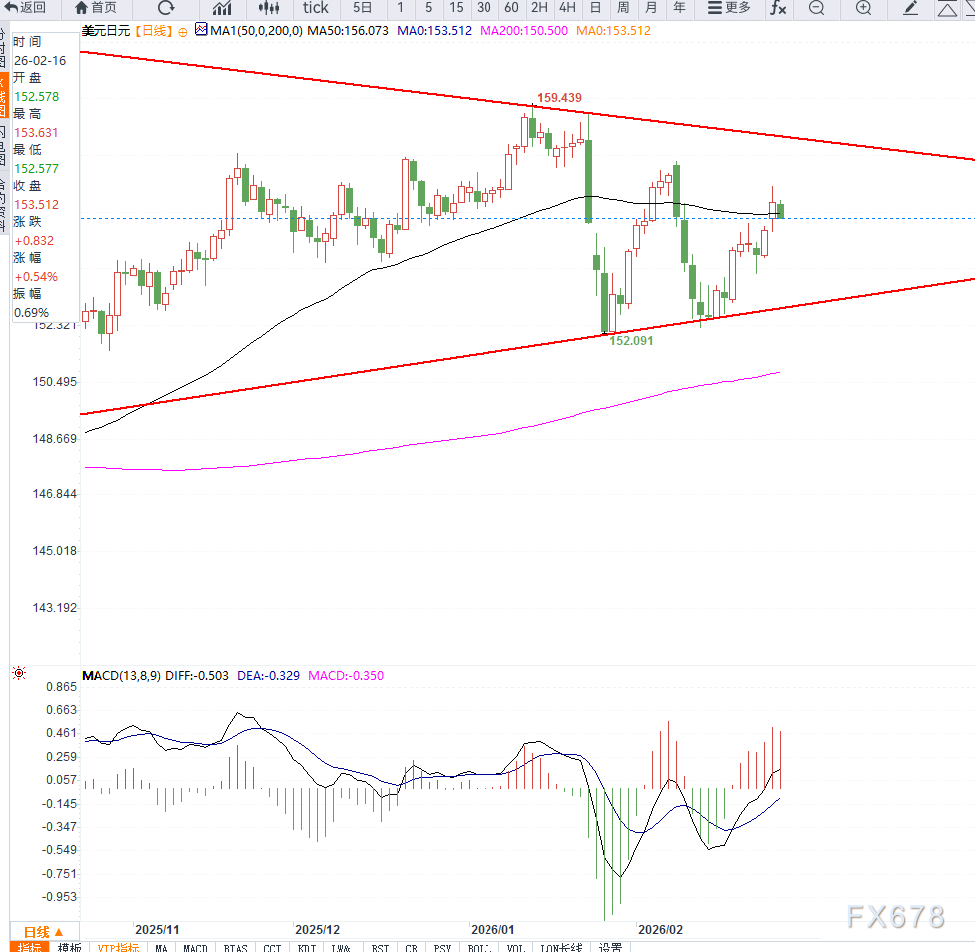
Task: Click the KDJ indicator button
Action: coord(308,947)
